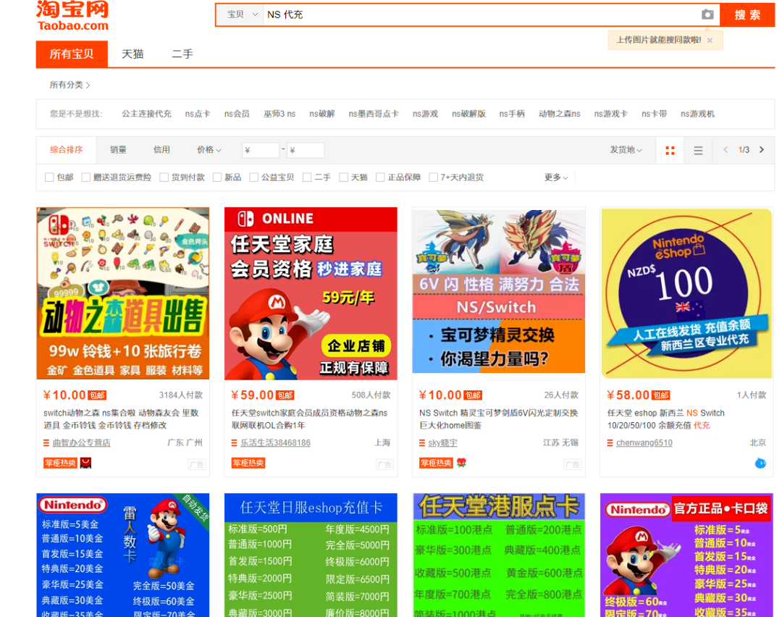Image resolution: width=782 pixels, height=617 pixels.
Task: Sort by 综合排序
Action: point(67,150)
